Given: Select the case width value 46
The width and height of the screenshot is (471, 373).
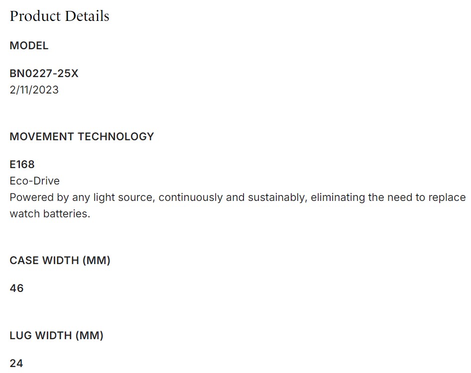Looking at the screenshot, I should 16,288.
